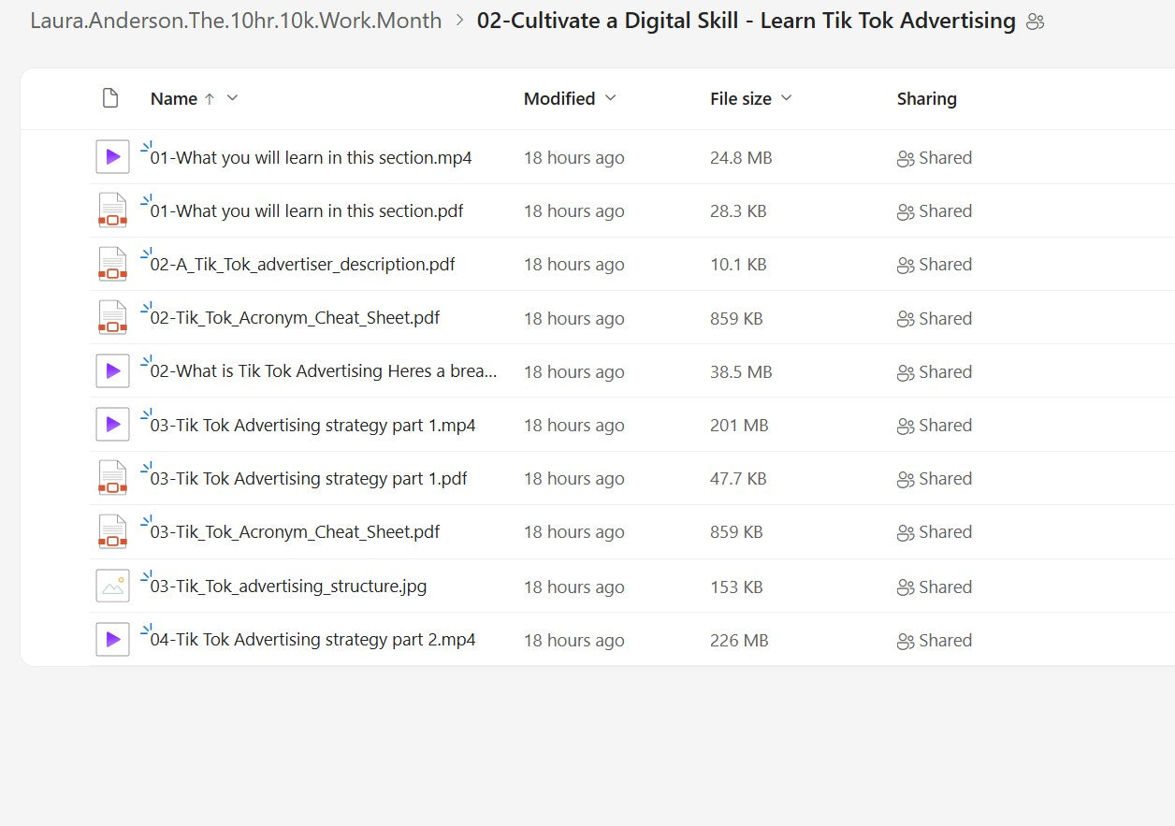Image resolution: width=1175 pixels, height=826 pixels.
Task: Click the file type icon in column header
Action: click(x=110, y=98)
